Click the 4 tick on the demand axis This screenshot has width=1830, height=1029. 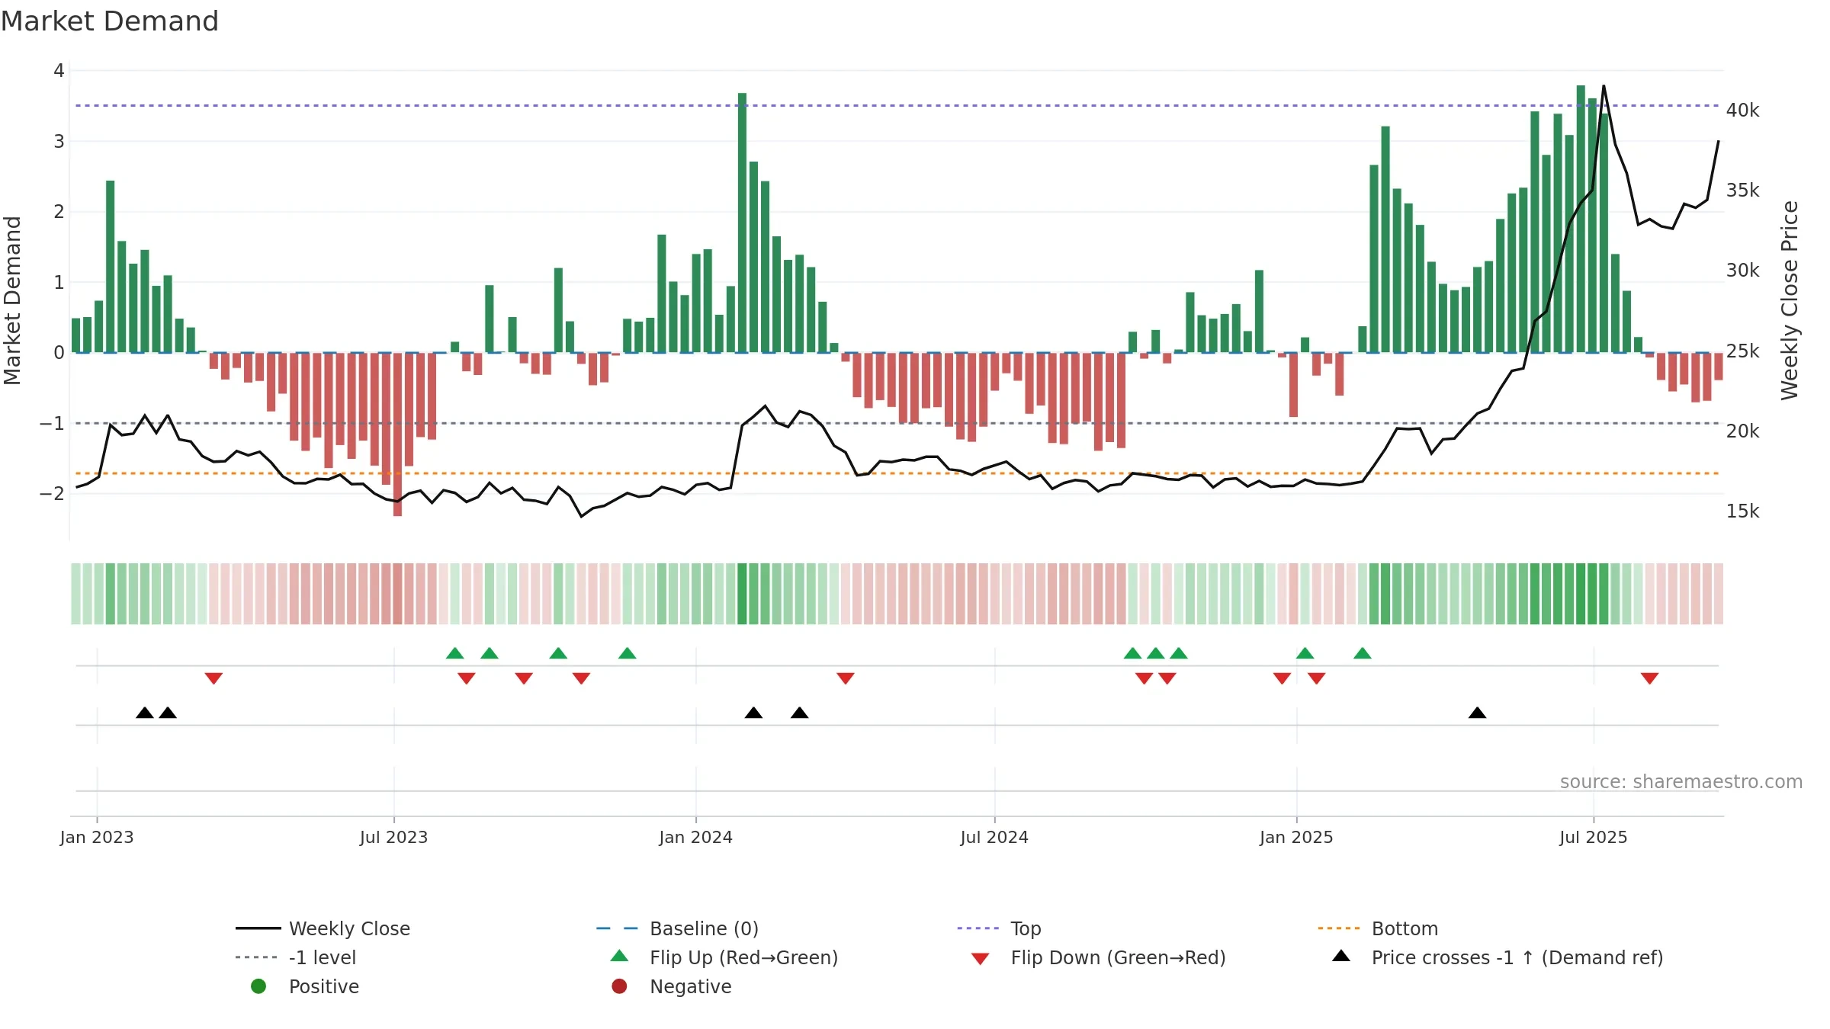point(59,71)
